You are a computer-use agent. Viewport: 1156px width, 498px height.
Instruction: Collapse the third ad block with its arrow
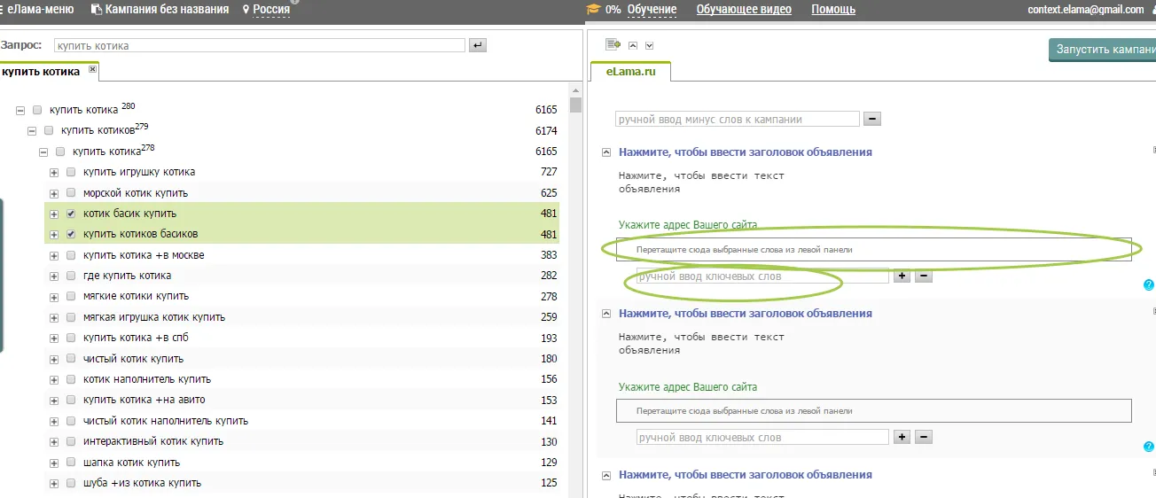click(606, 475)
